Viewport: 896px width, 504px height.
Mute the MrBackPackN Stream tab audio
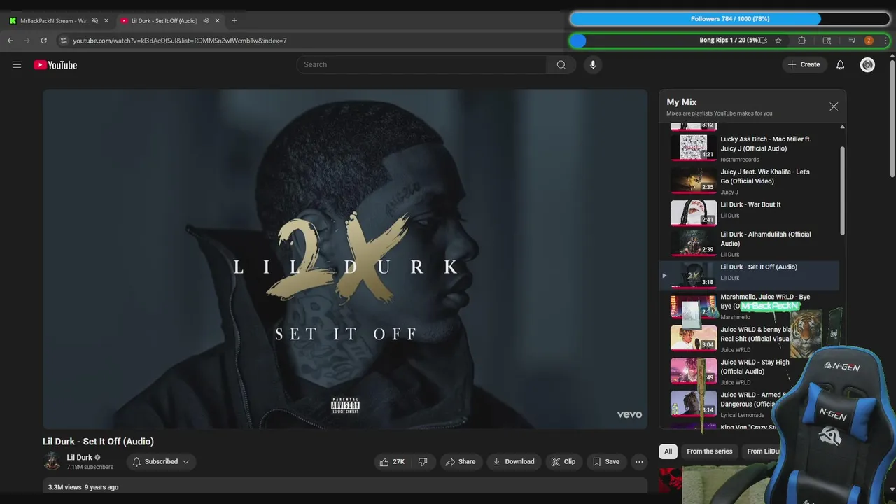(x=95, y=21)
